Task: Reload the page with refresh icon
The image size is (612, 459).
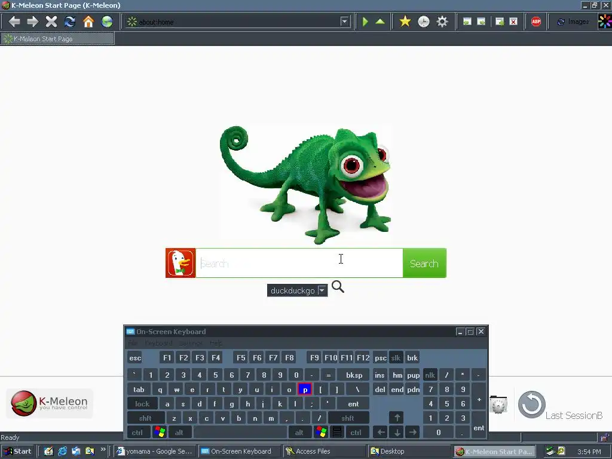Action: coord(70,22)
